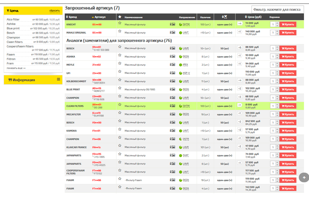The height and width of the screenshot is (197, 309).
Task: Click green status dot in UFI row
Action: coord(180,73)
